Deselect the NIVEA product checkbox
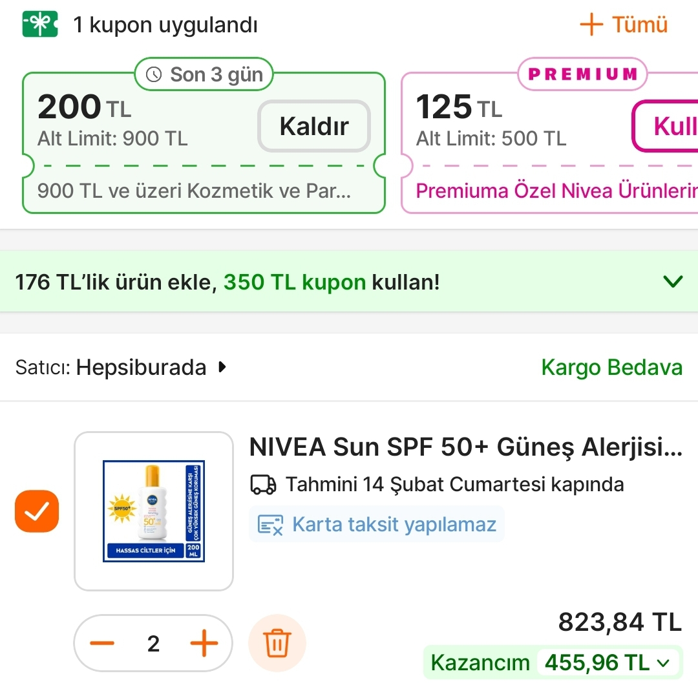This screenshot has height=689, width=698. coord(36,511)
